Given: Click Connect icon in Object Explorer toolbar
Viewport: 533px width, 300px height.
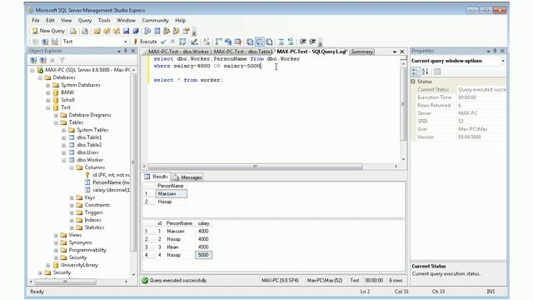Looking at the screenshot, I should 33,60.
